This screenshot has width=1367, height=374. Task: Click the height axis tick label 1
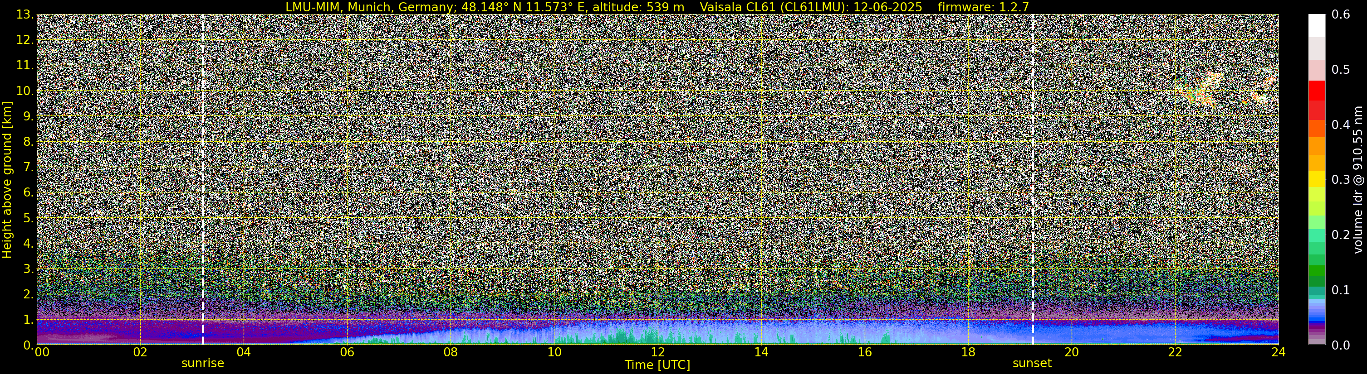[29, 320]
